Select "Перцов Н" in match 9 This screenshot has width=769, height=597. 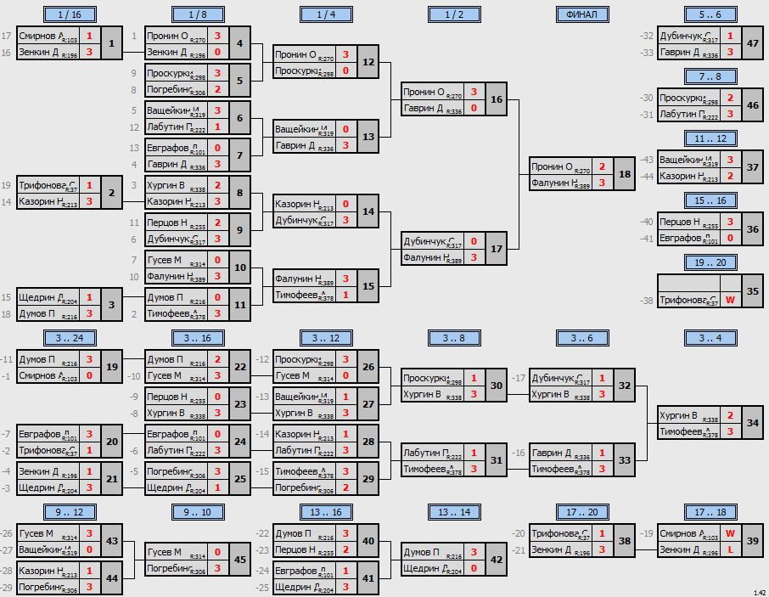[167, 222]
